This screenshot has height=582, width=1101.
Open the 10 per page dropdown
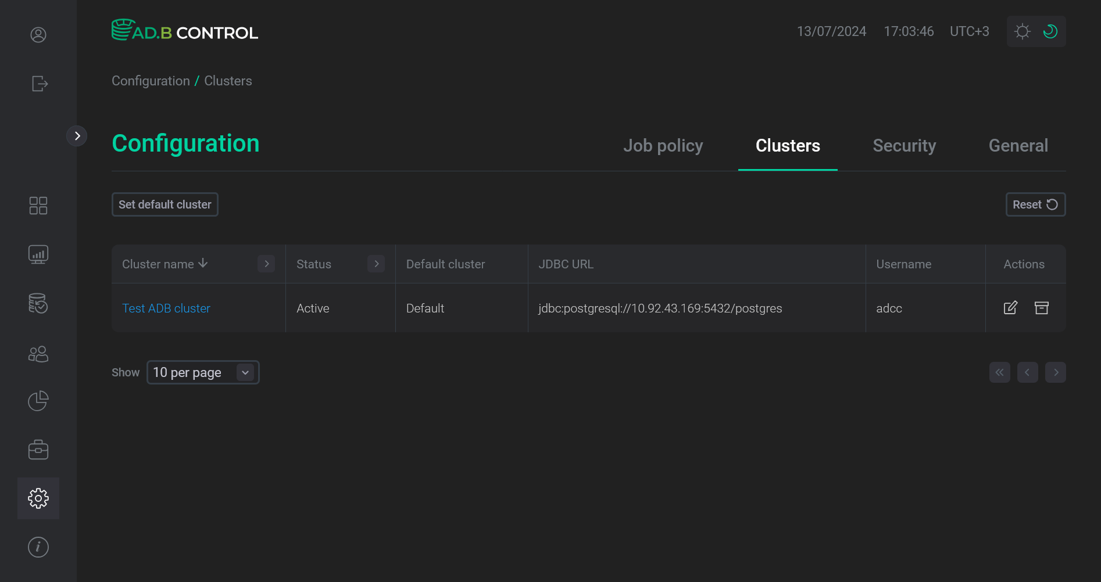point(202,372)
